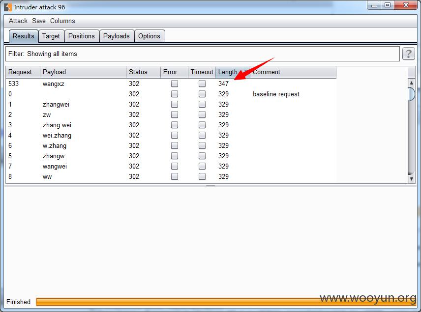Toggle Error checkbox in ww row

[x=175, y=176]
